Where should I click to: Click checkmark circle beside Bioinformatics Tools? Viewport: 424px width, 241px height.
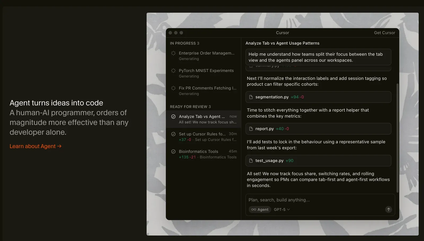tap(173, 152)
